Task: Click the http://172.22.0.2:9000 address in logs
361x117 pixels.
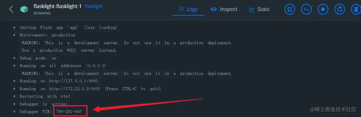Action: (75, 89)
